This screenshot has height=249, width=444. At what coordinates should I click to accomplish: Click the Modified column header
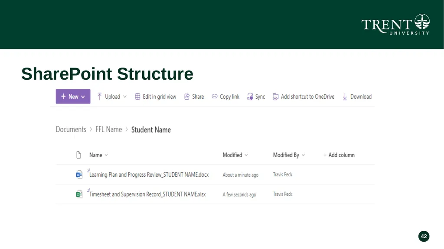(x=232, y=155)
